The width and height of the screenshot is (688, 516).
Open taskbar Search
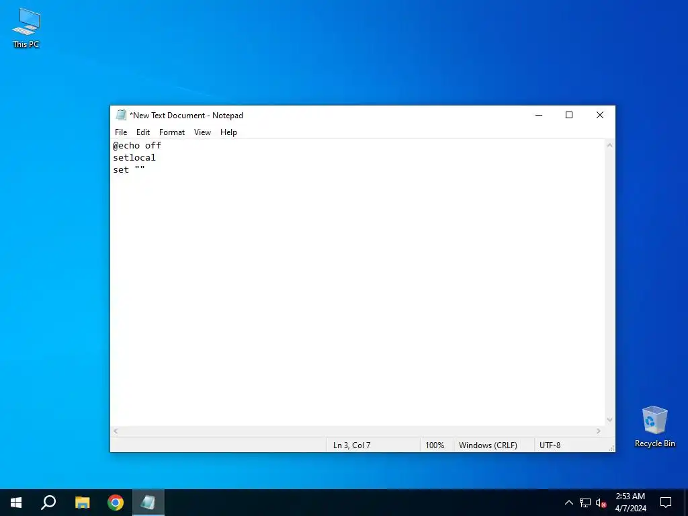tap(48, 503)
